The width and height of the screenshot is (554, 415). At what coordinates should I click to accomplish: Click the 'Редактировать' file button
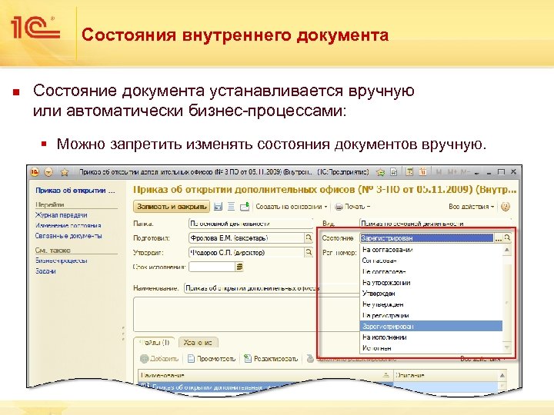point(271,359)
